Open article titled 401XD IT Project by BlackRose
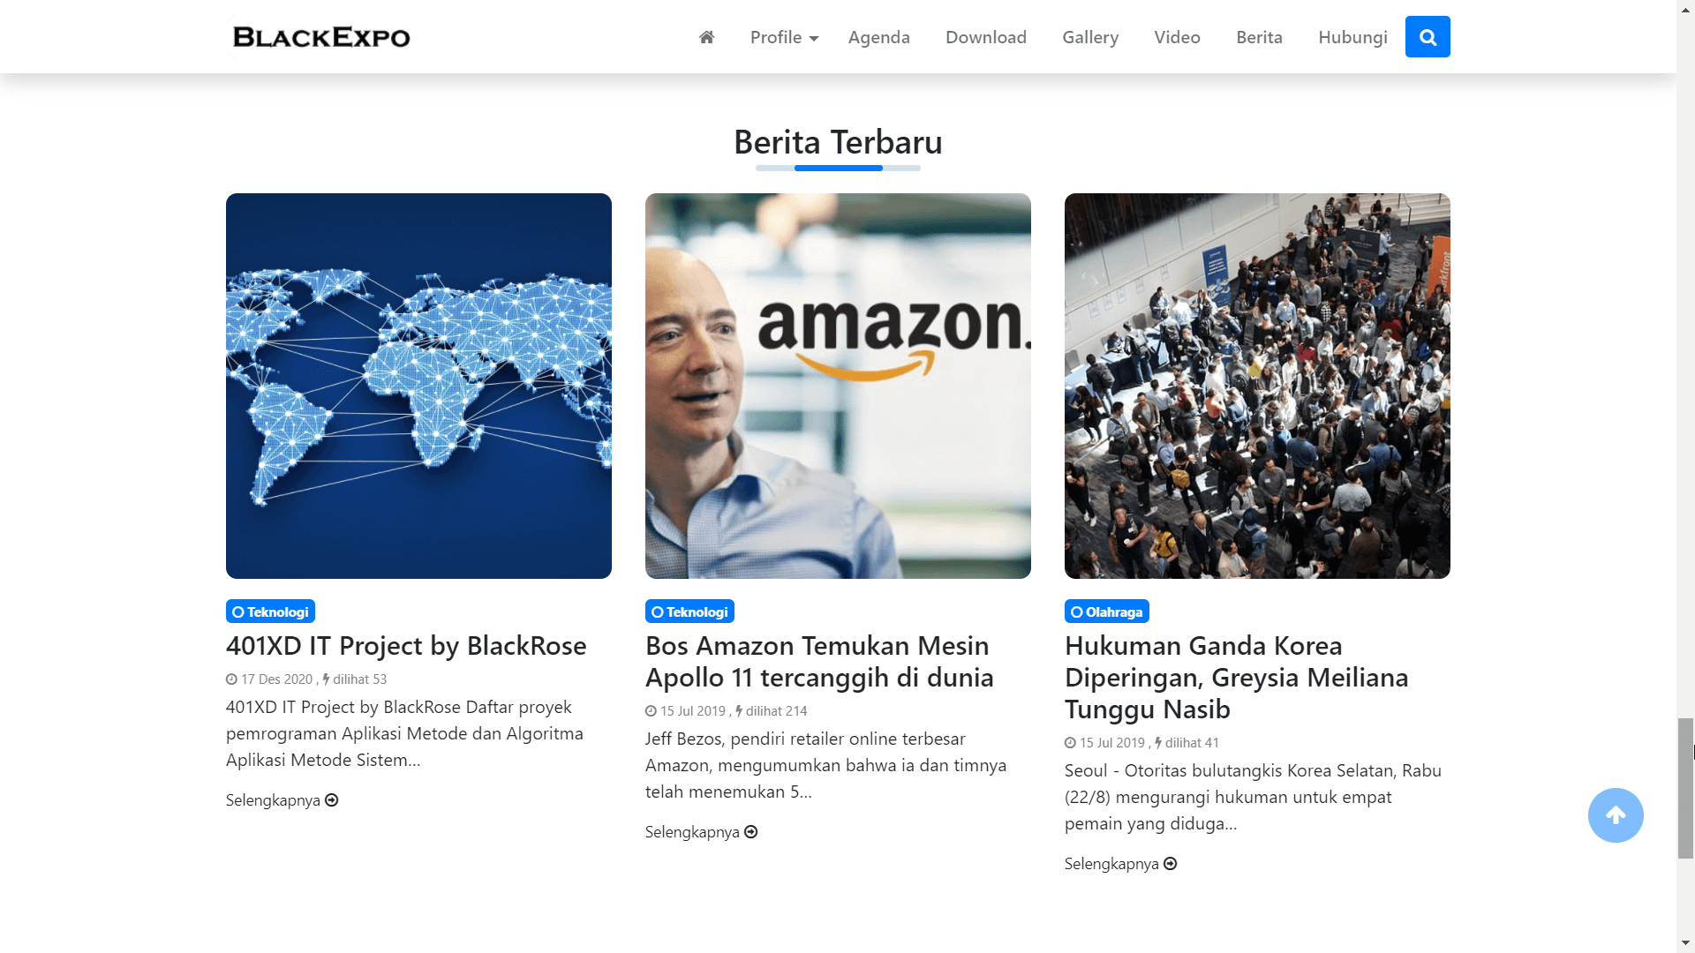1695x953 pixels. point(406,646)
